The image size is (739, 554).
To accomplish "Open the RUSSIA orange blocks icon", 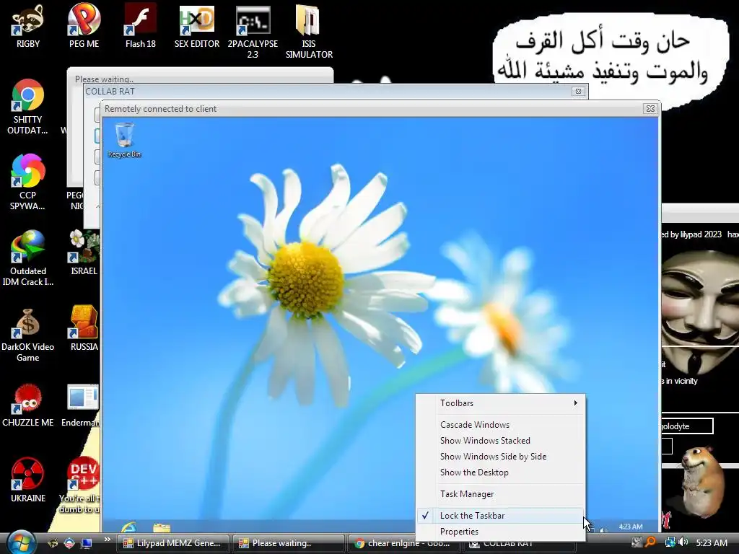I will (x=84, y=328).
